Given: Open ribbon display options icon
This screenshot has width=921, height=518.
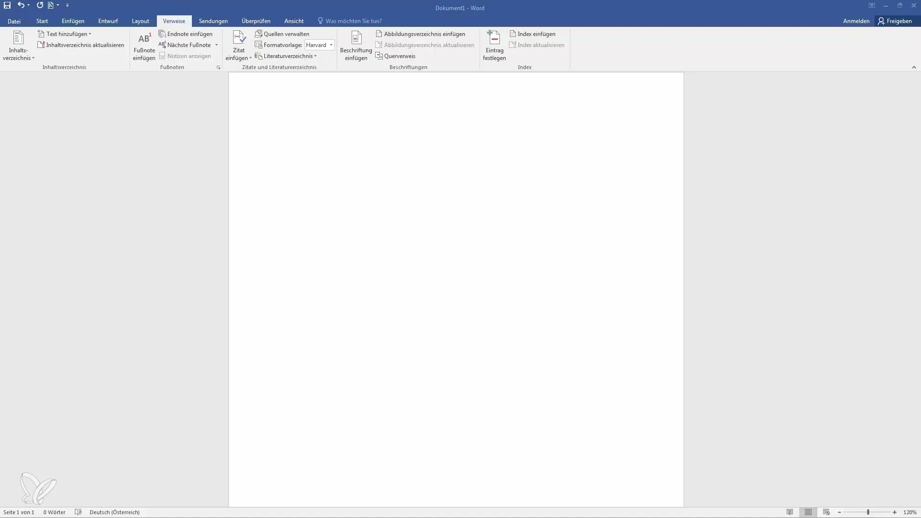Looking at the screenshot, I should pyautogui.click(x=872, y=6).
